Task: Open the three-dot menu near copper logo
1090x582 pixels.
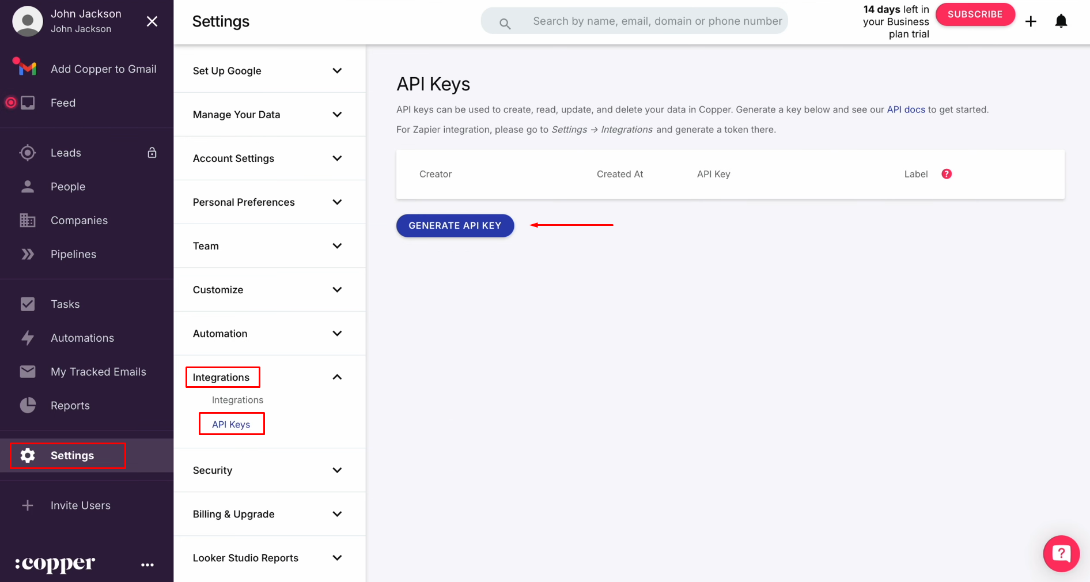Action: [147, 565]
